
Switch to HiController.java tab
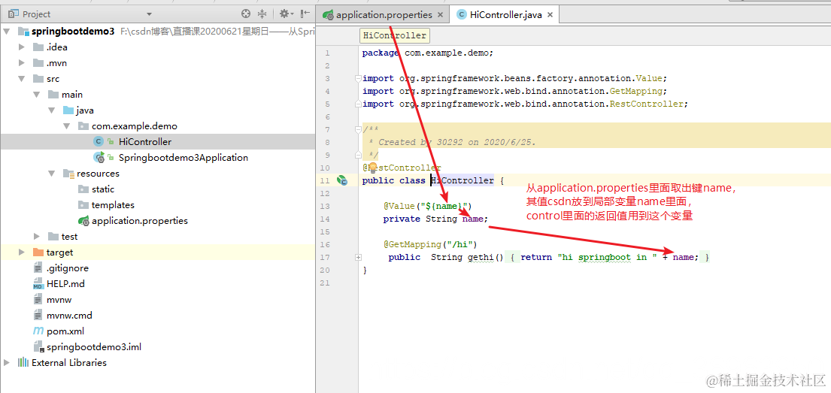505,15
